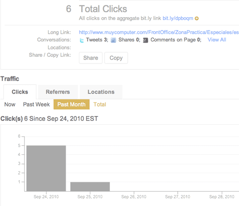Select the Past Week time range

point(36,105)
